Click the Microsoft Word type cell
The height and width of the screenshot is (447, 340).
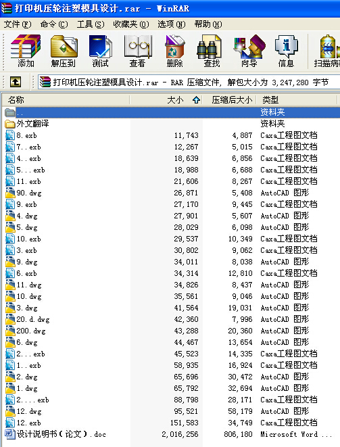click(x=296, y=434)
